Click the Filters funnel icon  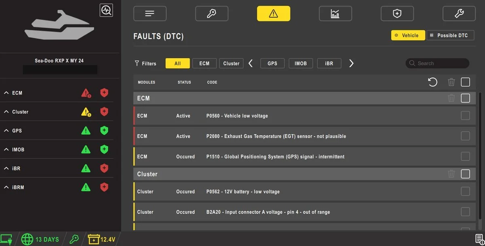click(137, 63)
